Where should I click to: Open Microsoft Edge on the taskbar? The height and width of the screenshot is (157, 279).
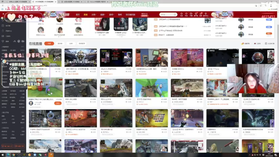coord(8,155)
